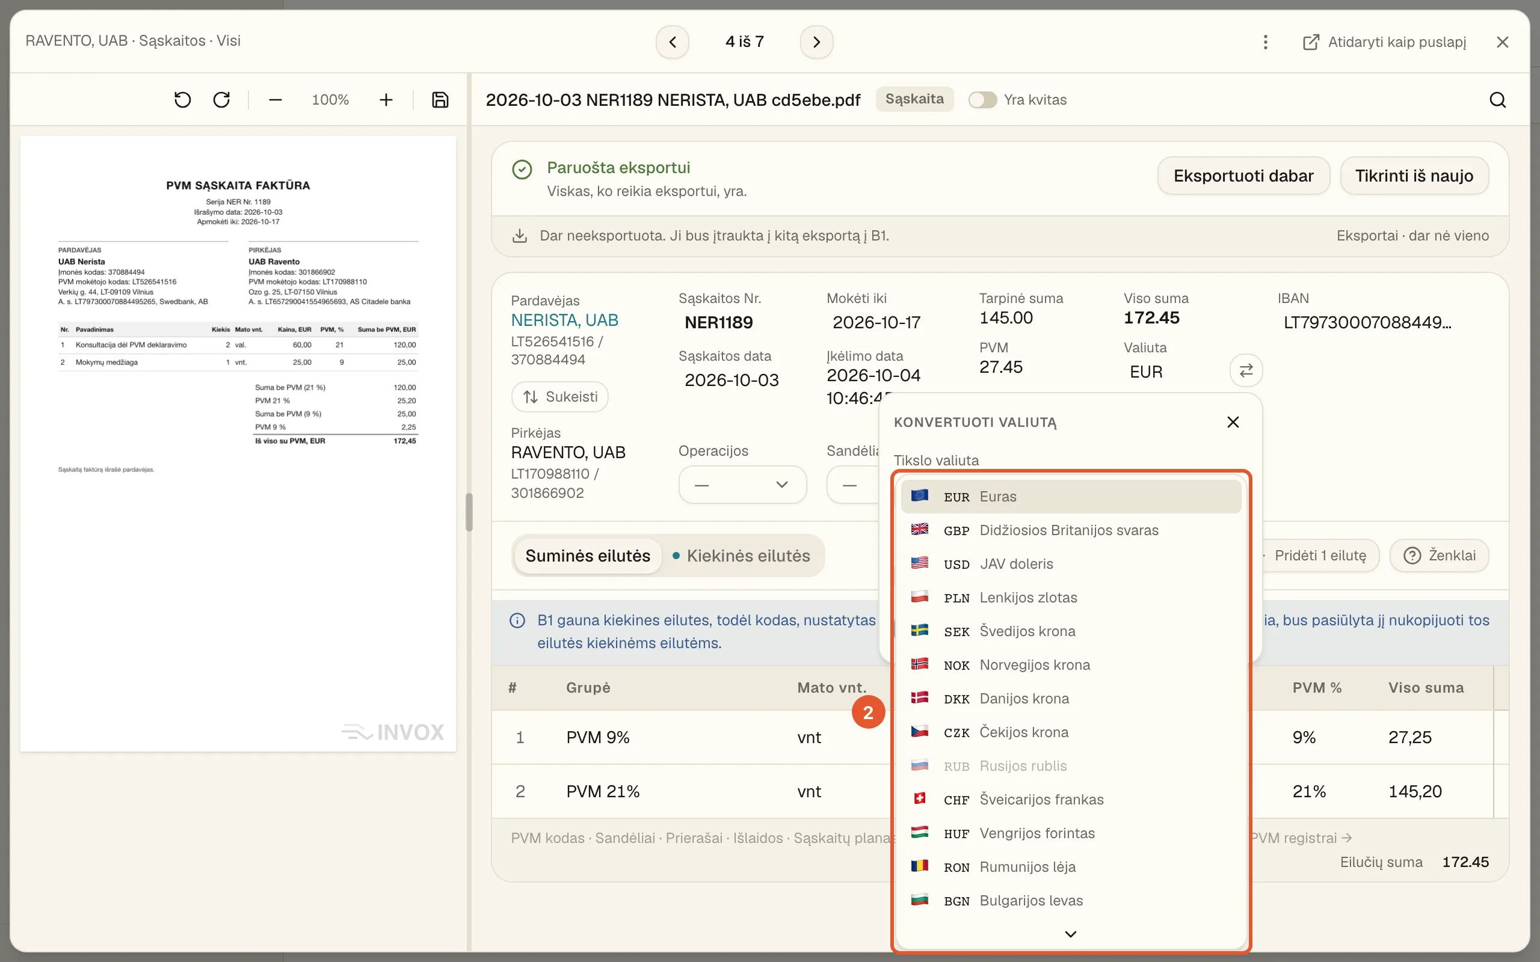Click Pridėti 1 eilutę button

click(1320, 556)
